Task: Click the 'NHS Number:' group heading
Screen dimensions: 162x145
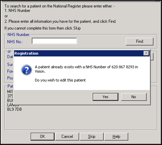Action: click(19, 35)
